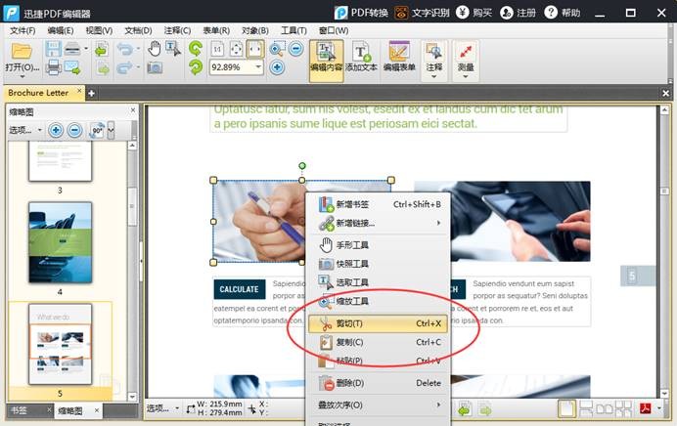Click the undo arrow icon
The height and width of the screenshot is (426, 677).
coord(125,49)
